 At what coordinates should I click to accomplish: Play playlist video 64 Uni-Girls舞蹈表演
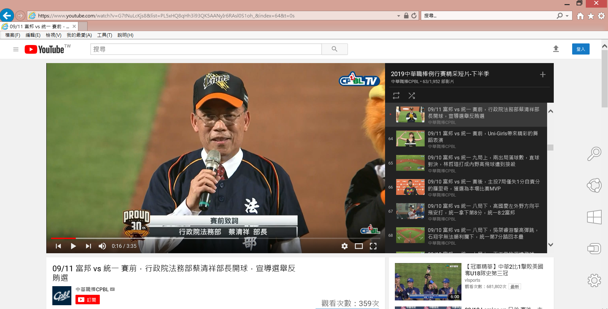[x=466, y=139]
